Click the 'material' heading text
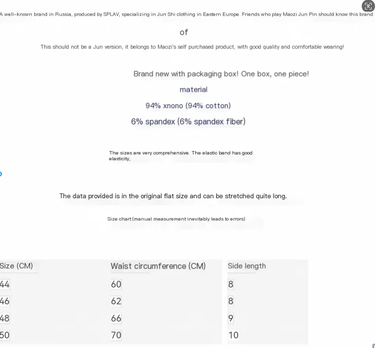Image resolution: width=375 pixels, height=348 pixels. click(x=193, y=89)
